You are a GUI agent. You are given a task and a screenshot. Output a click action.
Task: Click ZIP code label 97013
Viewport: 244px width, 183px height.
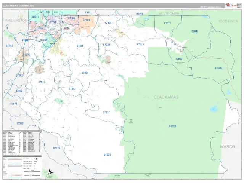coord(42,82)
